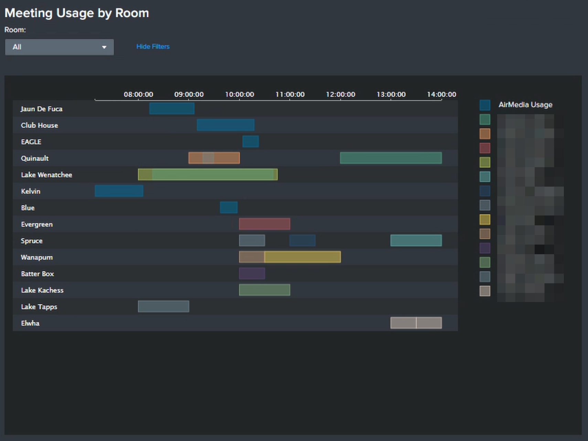Select the Lake Kachess green meeting bar
The width and height of the screenshot is (588, 441).
(265, 290)
